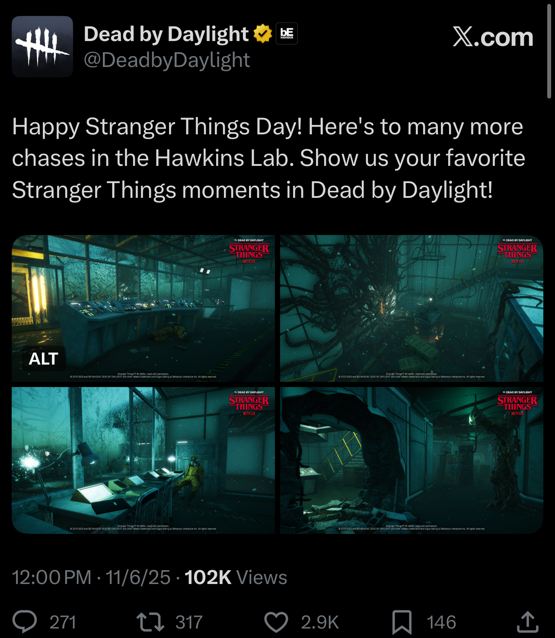This screenshot has height=638, width=555.
Task: Click the gold verified checkmark badge
Action: (262, 34)
